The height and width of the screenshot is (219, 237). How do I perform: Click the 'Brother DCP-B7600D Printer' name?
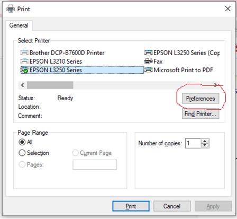click(67, 52)
